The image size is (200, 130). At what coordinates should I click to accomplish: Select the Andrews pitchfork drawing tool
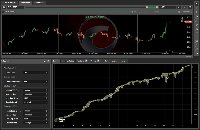point(197,29)
